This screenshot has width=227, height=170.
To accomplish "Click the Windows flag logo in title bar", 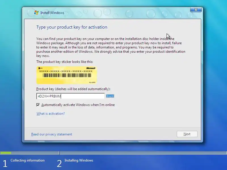I will pyautogui.click(x=36, y=13).
